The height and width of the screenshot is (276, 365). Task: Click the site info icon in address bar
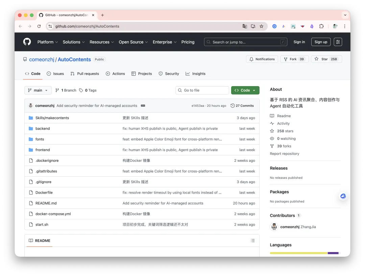click(50, 26)
